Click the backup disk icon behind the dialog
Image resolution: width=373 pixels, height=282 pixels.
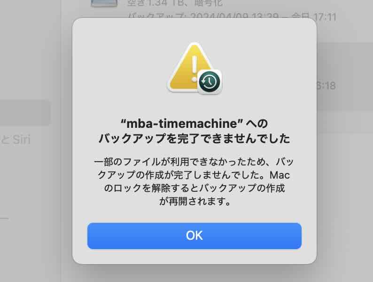104,3
